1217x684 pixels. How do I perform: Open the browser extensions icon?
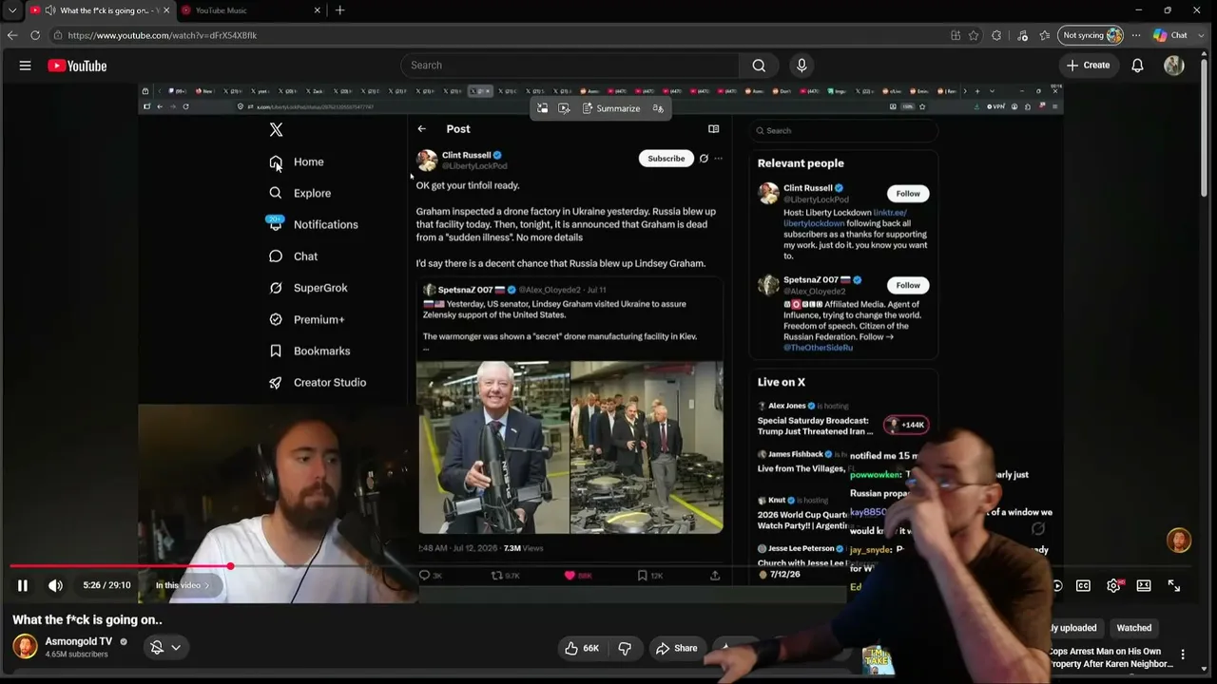click(x=996, y=35)
